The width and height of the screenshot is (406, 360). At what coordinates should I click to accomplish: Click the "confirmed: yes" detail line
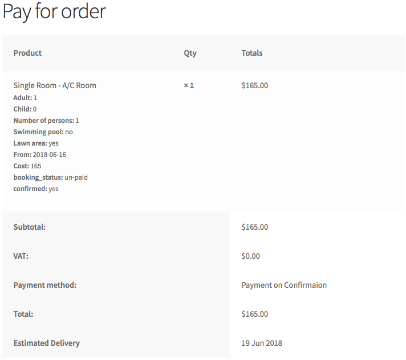click(36, 189)
